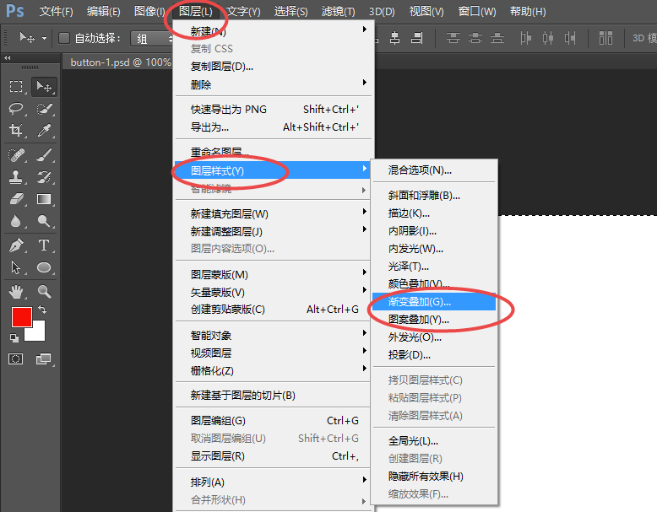Select the Crop tool
Screen dimensions: 657x512
click(x=16, y=130)
